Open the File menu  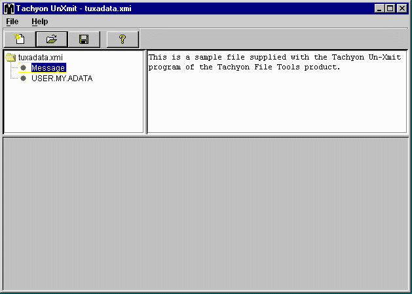coord(12,22)
